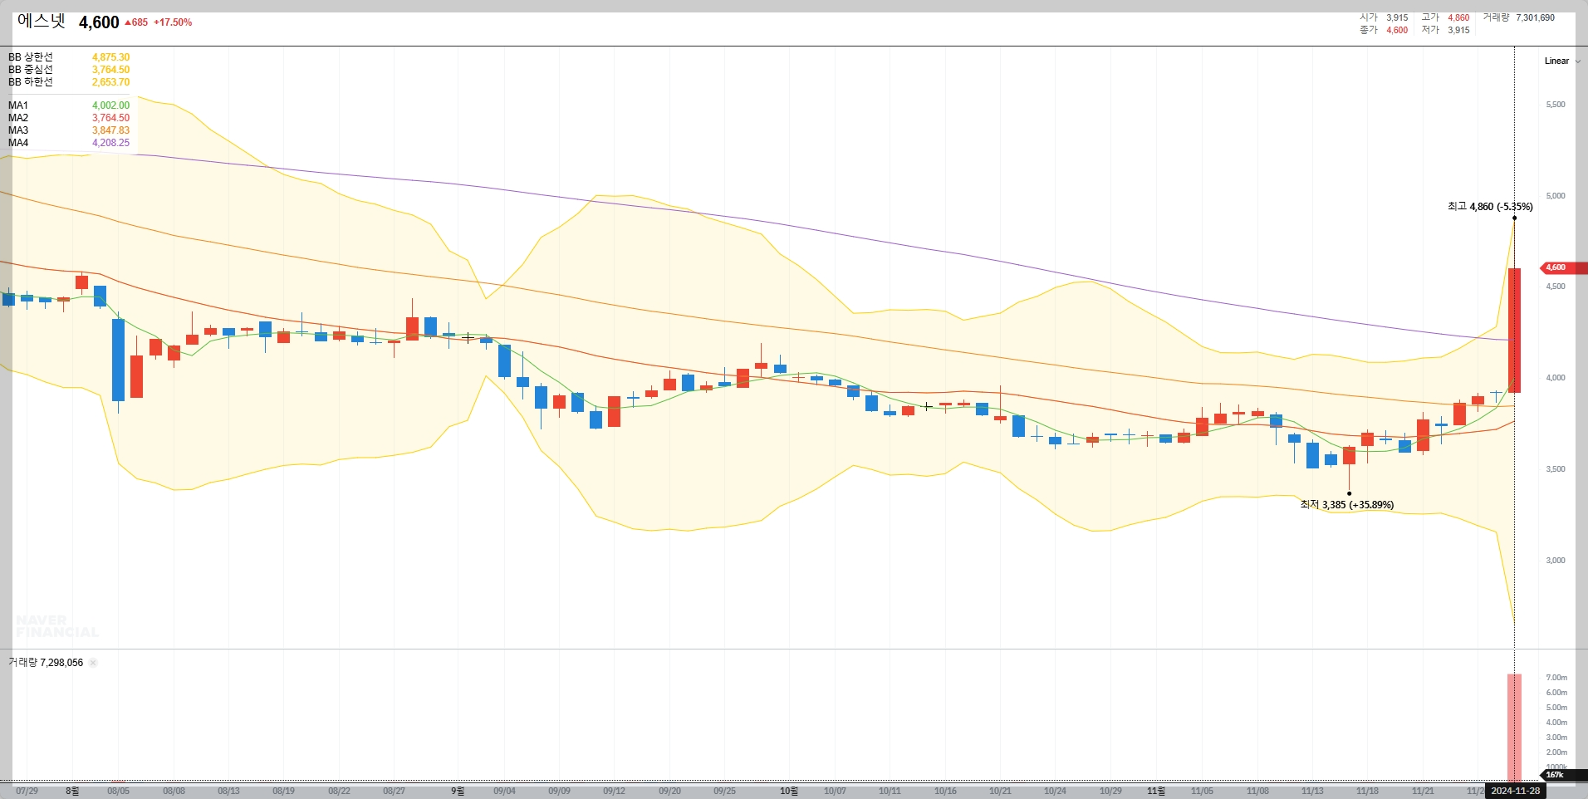1588x799 pixels.
Task: Click the pink volume bar for 11-28
Action: [x=1514, y=728]
